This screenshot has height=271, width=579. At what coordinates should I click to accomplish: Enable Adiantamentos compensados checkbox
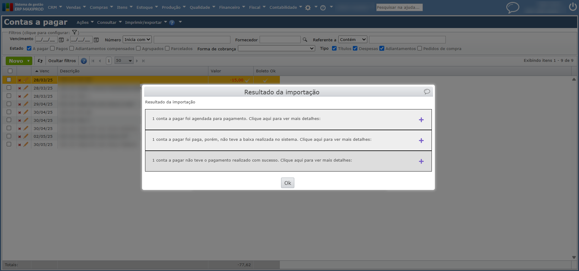pyautogui.click(x=72, y=48)
